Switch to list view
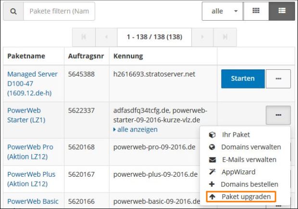This screenshot has width=298, height=209. pos(282,11)
